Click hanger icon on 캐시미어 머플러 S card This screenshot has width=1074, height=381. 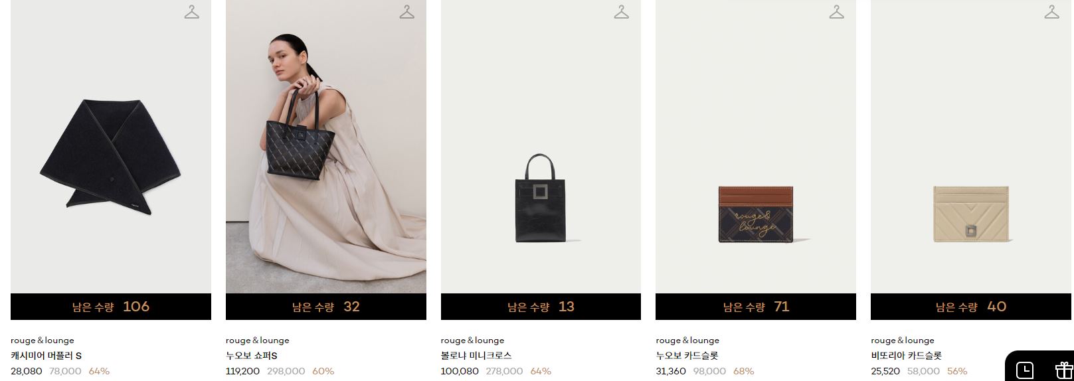(192, 12)
